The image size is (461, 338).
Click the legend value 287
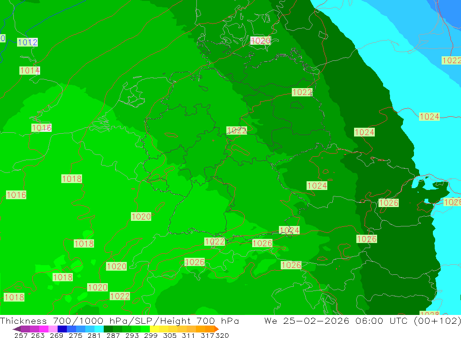point(113,336)
